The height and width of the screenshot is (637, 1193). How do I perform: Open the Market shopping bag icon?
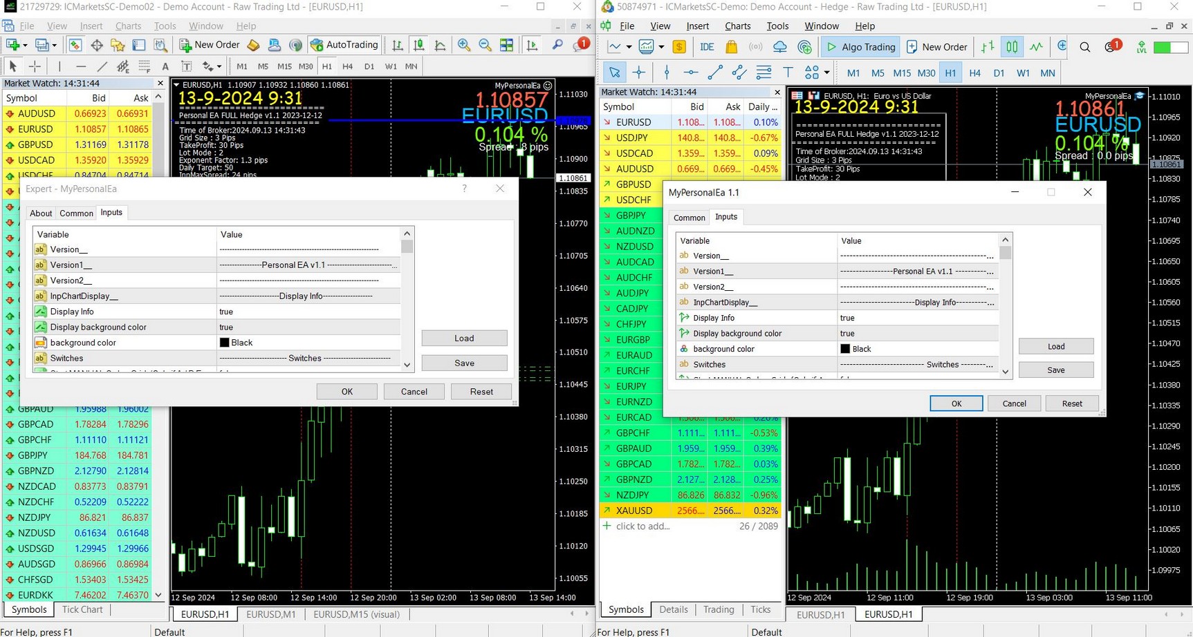731,47
